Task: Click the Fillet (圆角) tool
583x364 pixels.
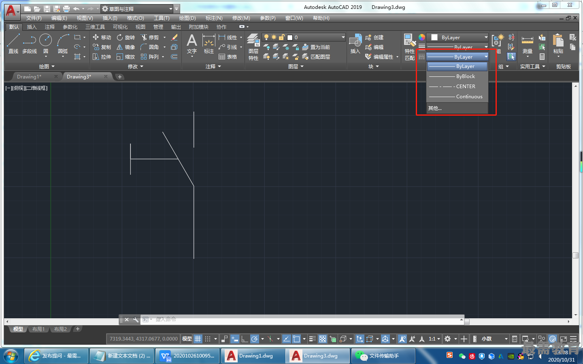Action: [x=150, y=47]
